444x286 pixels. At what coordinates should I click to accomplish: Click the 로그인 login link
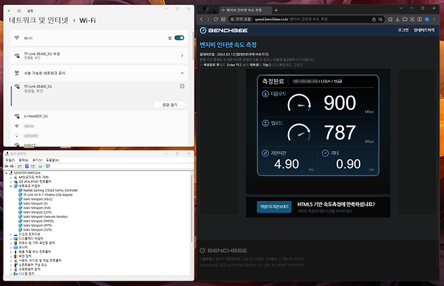pyautogui.click(x=403, y=30)
